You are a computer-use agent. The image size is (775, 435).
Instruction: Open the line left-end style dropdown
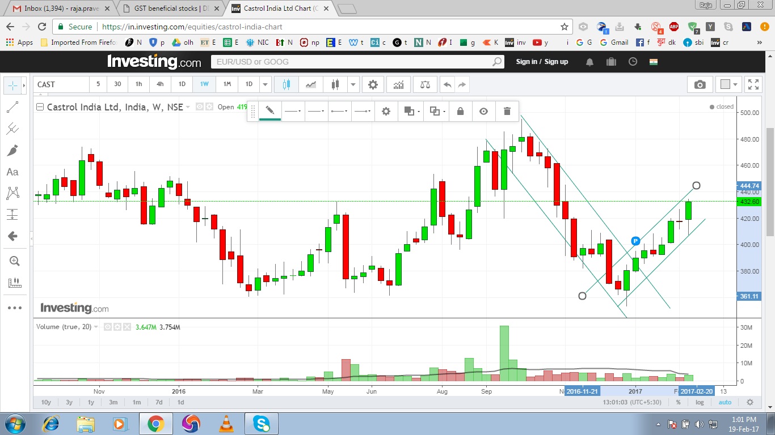click(340, 111)
